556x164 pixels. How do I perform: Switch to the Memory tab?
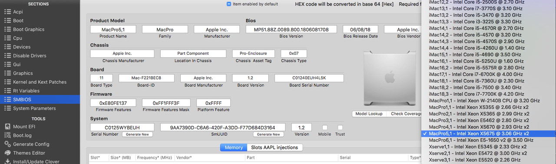234,147
